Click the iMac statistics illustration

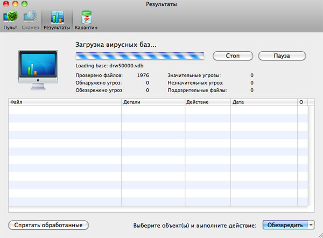click(x=38, y=70)
